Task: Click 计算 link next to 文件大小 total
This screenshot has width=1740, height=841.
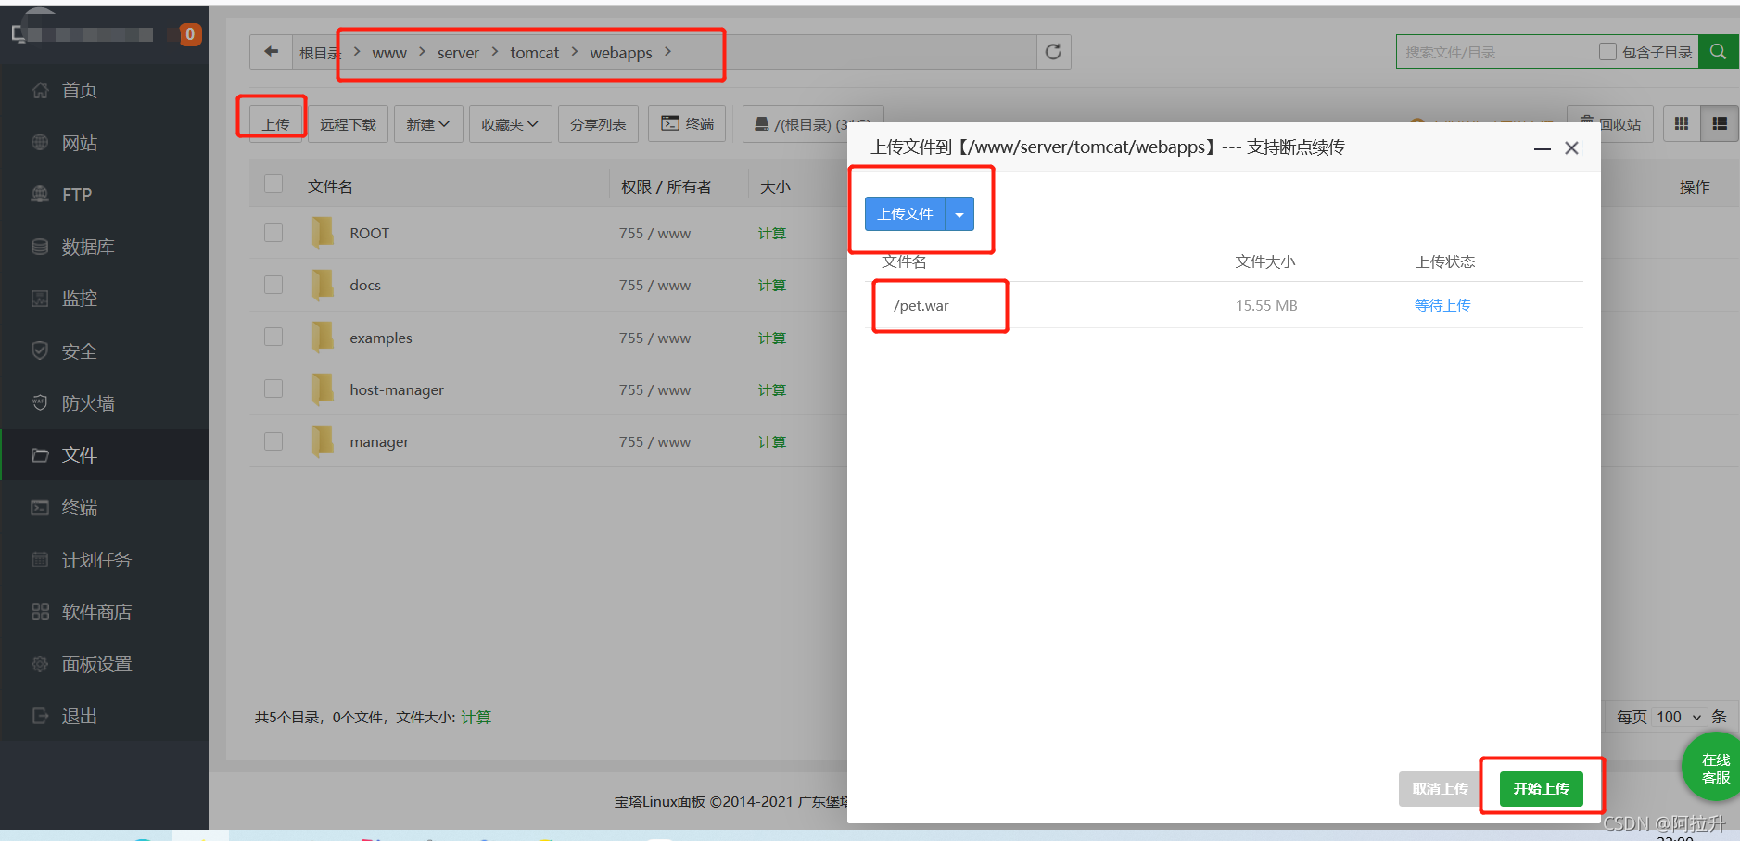Action: (476, 717)
